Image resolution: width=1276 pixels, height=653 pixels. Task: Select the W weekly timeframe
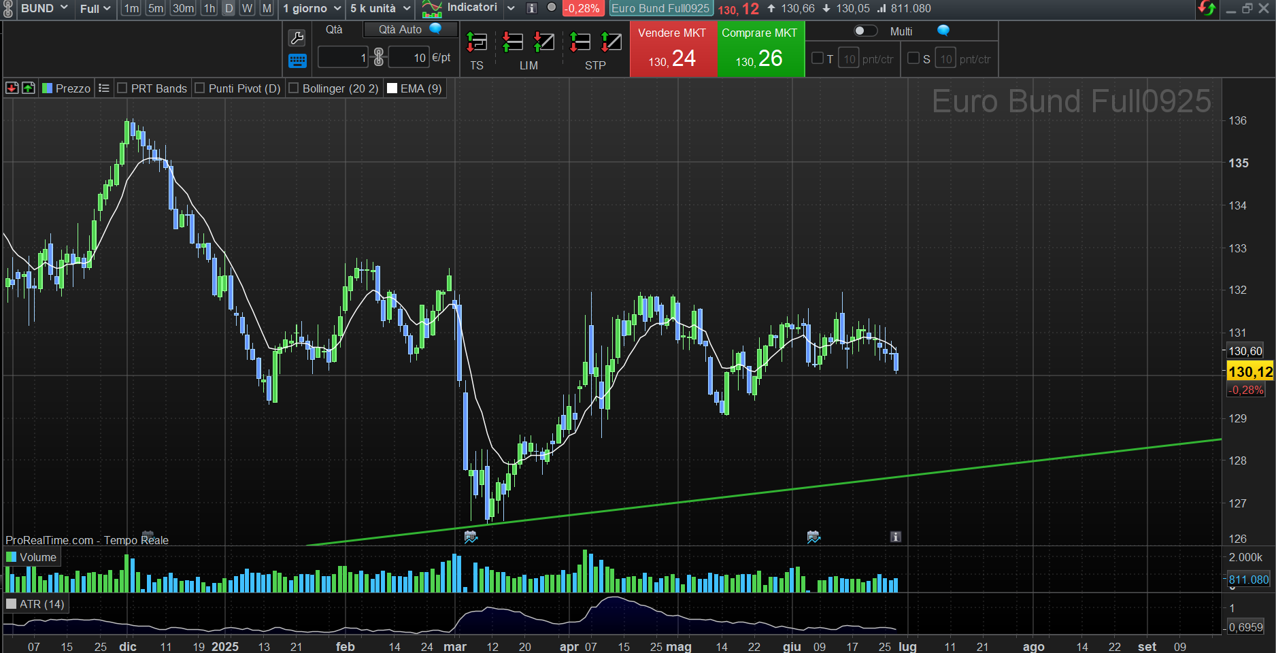[248, 8]
